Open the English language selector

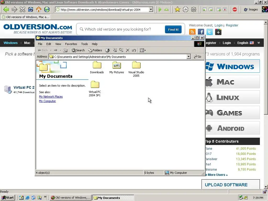coord(245,43)
